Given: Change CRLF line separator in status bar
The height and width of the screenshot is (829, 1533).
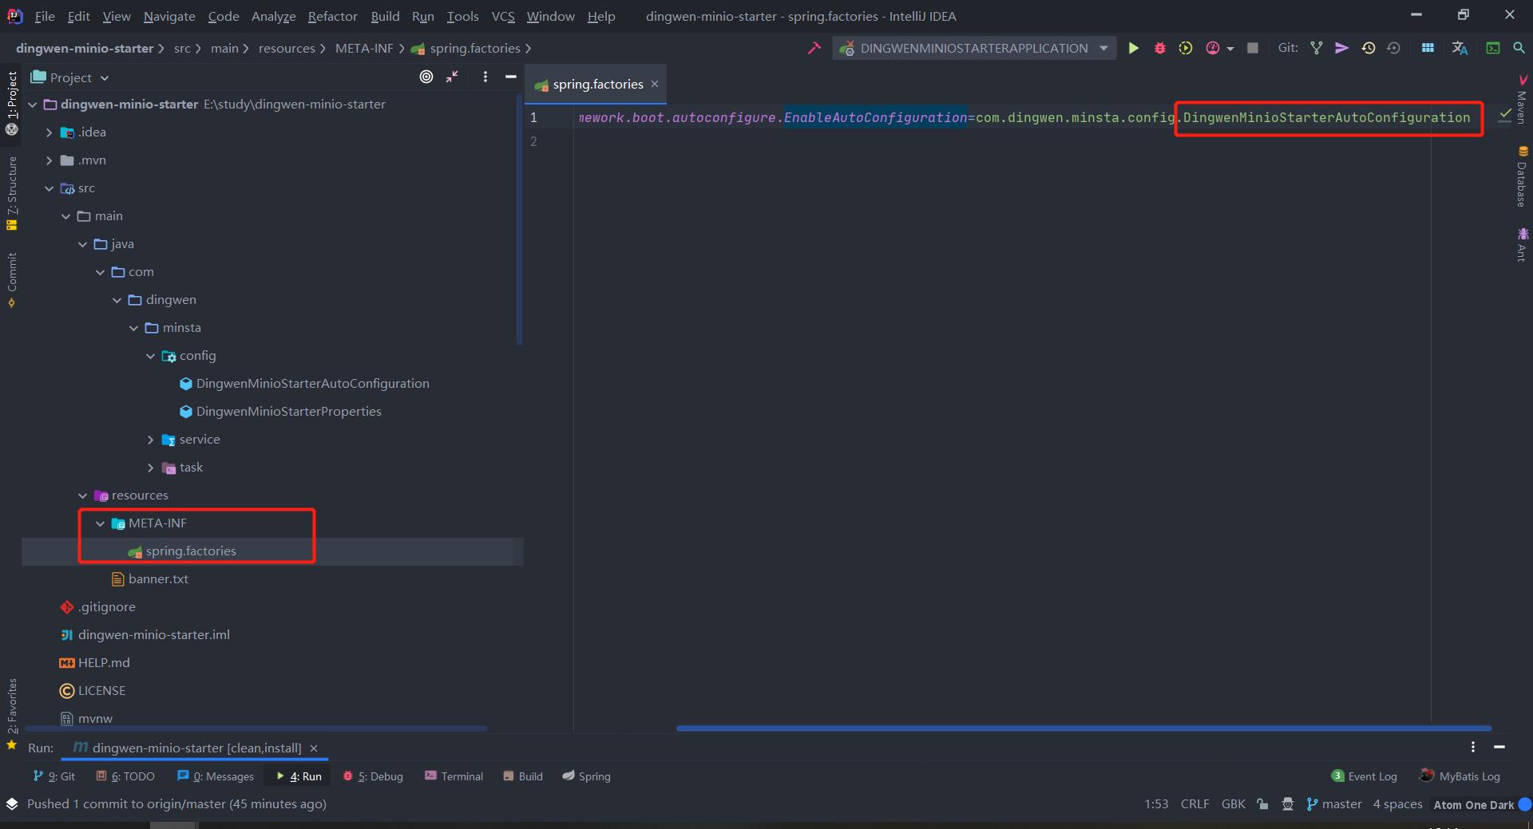Looking at the screenshot, I should pyautogui.click(x=1194, y=804).
